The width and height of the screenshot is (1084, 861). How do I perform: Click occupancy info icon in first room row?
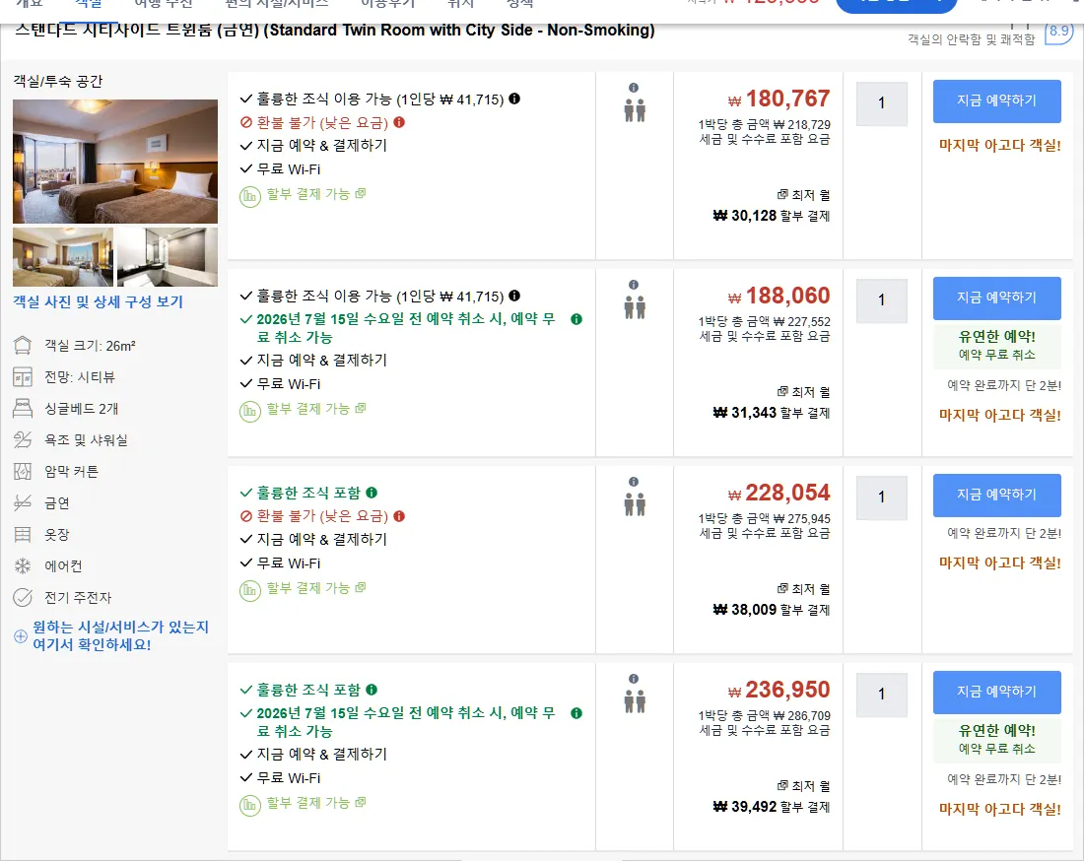634,88
